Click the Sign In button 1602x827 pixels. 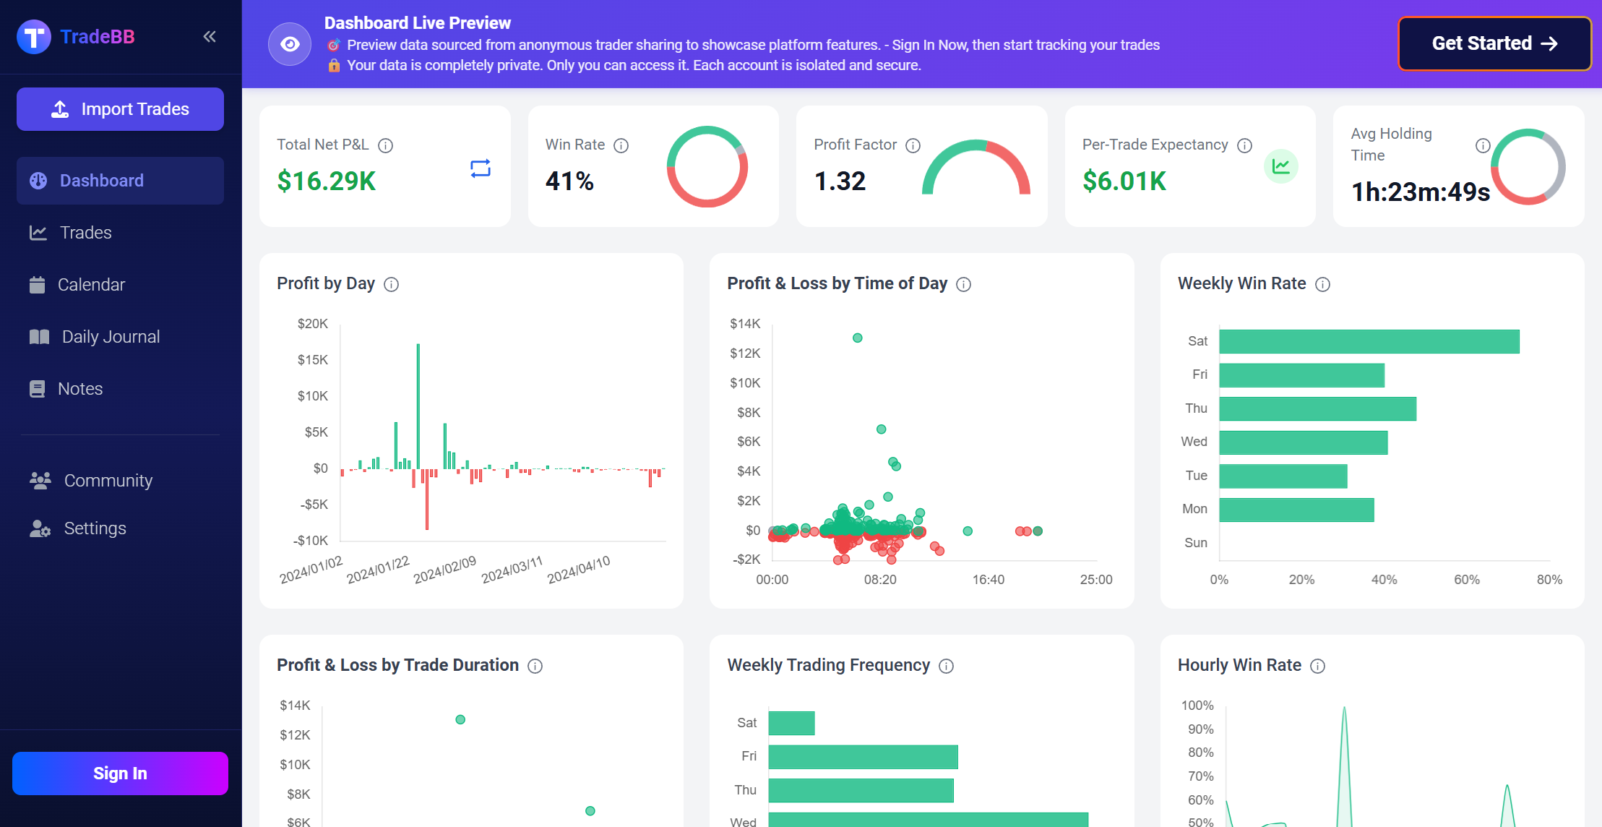[120, 774]
